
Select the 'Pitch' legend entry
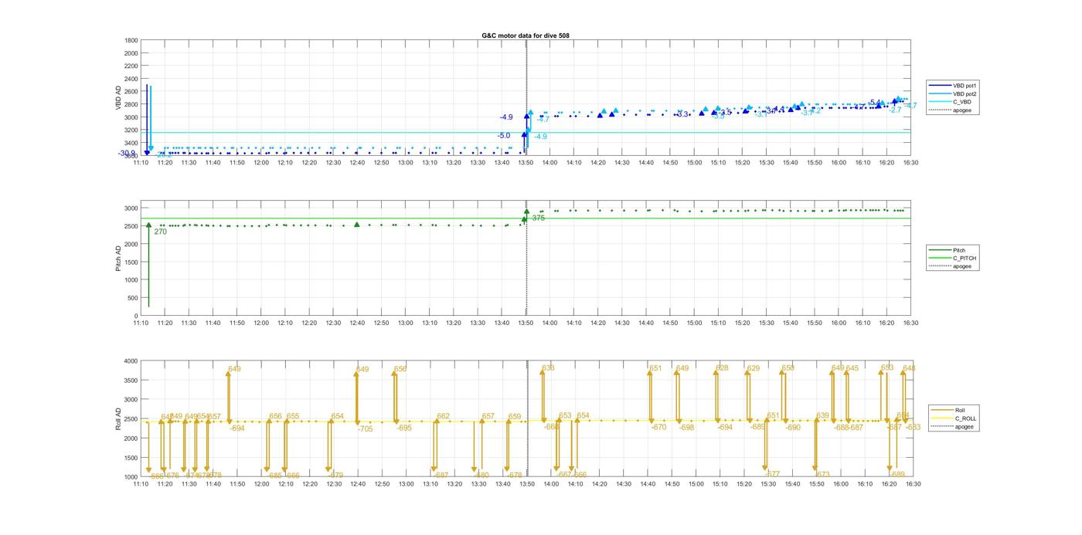point(948,250)
